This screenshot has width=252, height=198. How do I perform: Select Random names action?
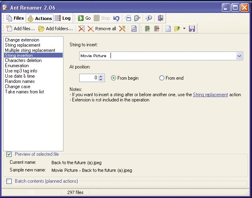coord(33,81)
